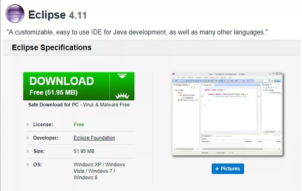Click the Developer: label
The height and width of the screenshot is (191, 302).
pyautogui.click(x=46, y=138)
